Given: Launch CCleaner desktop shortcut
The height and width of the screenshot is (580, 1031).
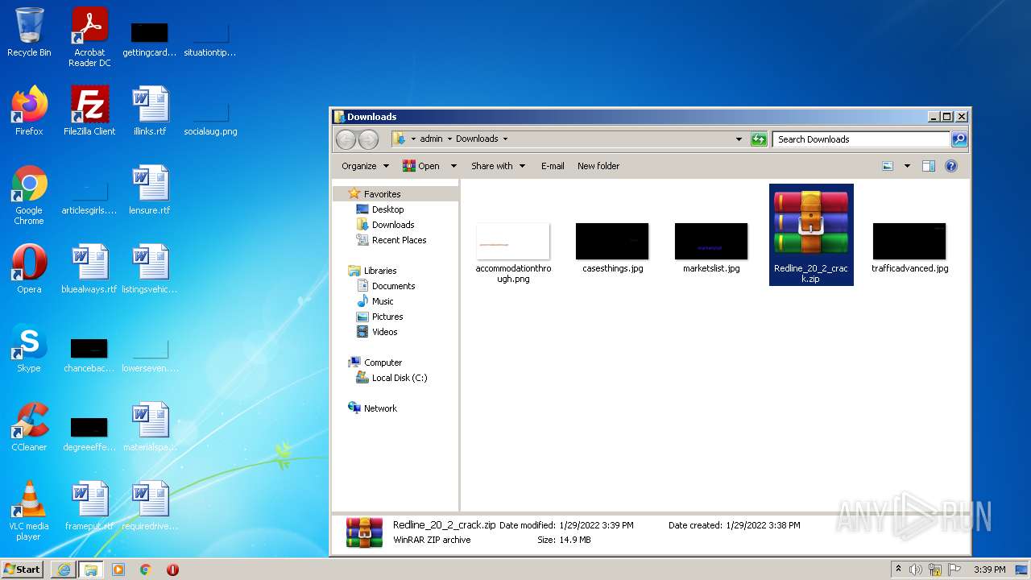Looking at the screenshot, I should [29, 427].
